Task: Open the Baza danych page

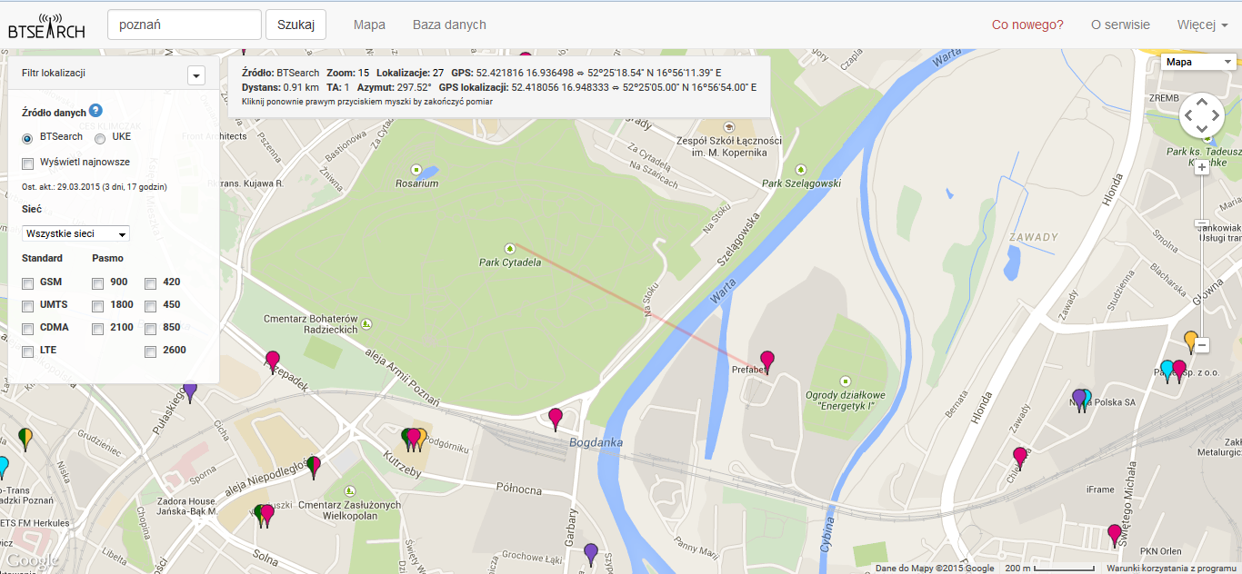Action: point(449,25)
